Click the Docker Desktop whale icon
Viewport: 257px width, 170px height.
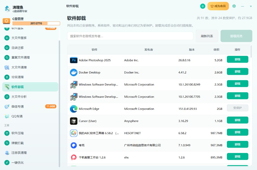[74, 72]
